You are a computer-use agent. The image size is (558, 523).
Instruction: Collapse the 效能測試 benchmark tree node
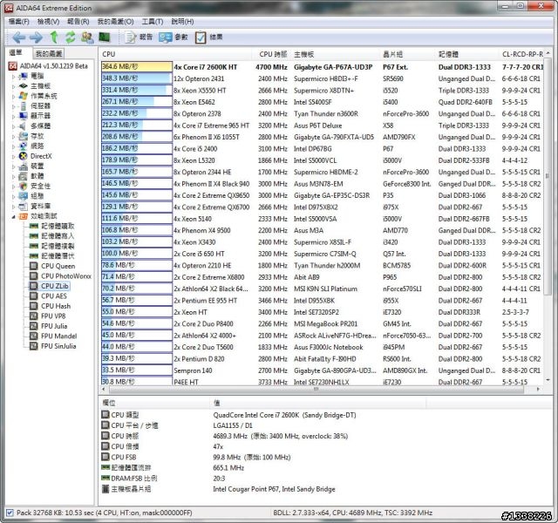point(14,216)
